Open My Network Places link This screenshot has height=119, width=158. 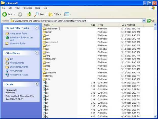click(19, 75)
